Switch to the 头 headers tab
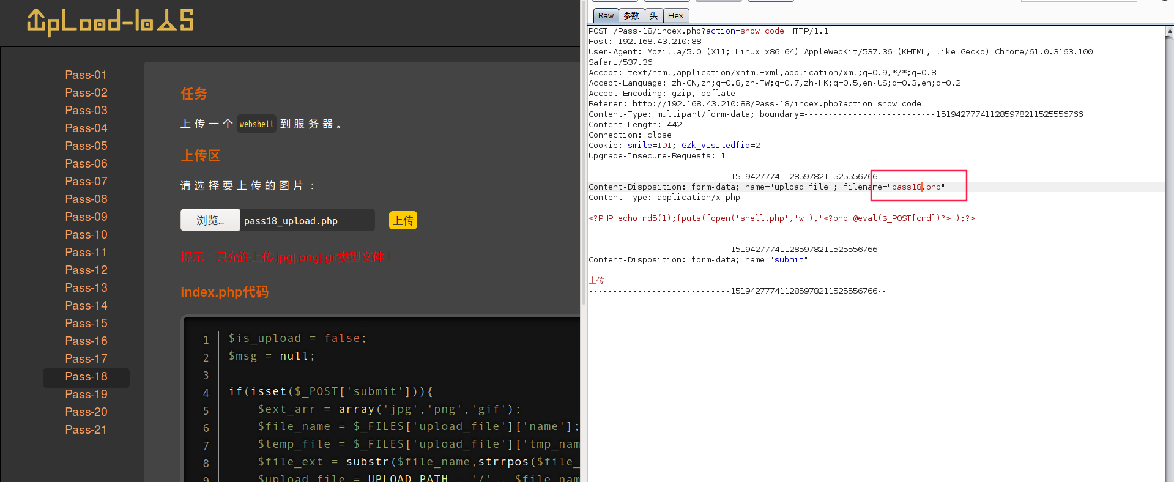Screen dimensions: 1174x482 point(653,16)
